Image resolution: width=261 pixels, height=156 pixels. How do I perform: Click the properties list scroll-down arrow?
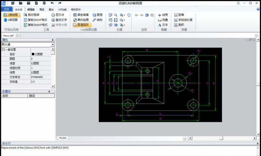coord(53,86)
